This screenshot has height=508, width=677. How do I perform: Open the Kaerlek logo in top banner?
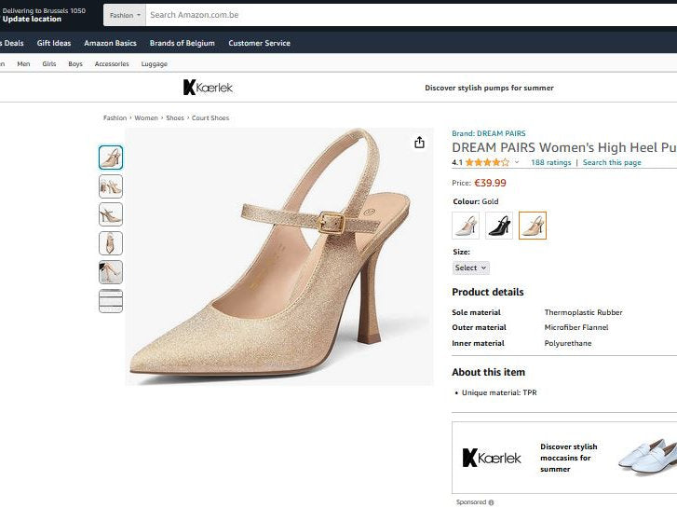coord(208,88)
